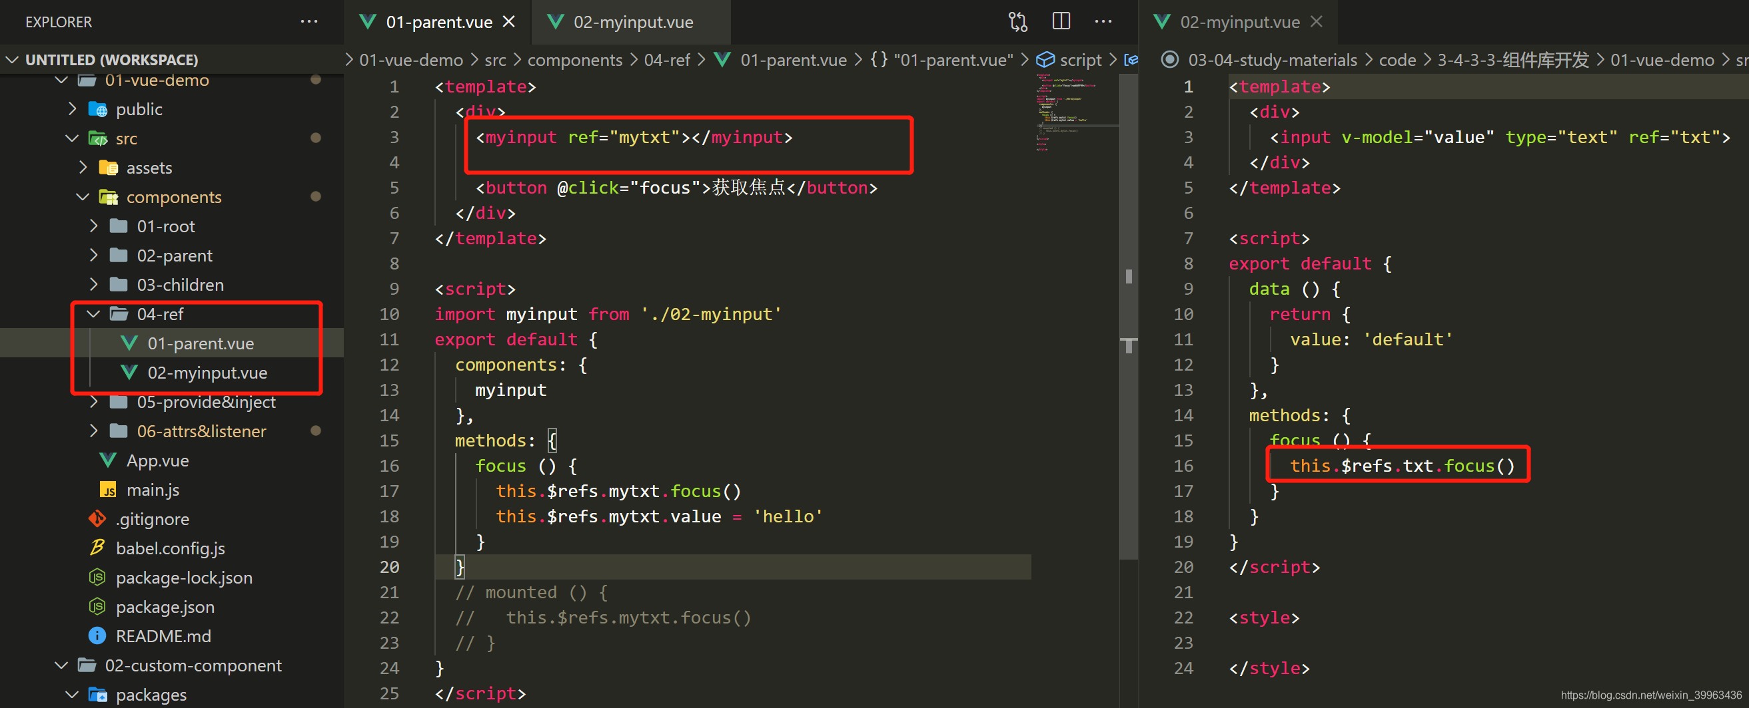Click the script cube icon in breadcrumb

pyautogui.click(x=1045, y=60)
